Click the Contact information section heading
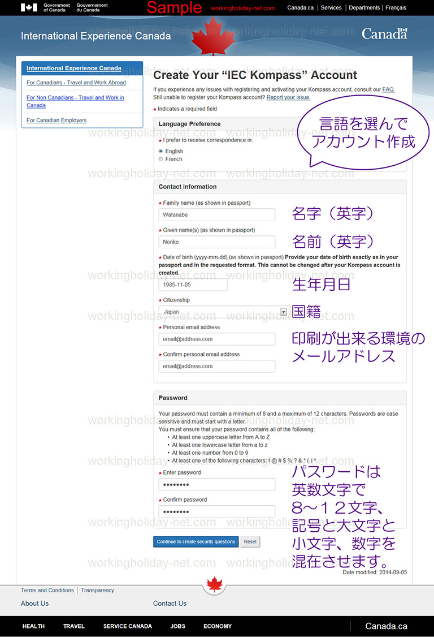Image resolution: width=434 pixels, height=637 pixels. pyautogui.click(x=188, y=187)
